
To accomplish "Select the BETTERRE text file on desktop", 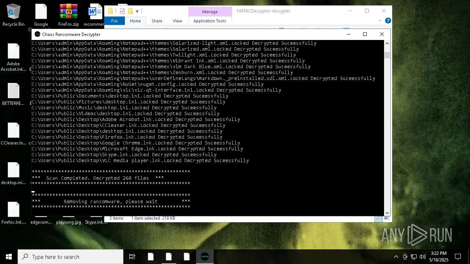I will pyautogui.click(x=14, y=94).
